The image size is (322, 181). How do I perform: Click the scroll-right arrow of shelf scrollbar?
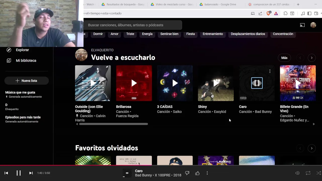click(x=314, y=124)
